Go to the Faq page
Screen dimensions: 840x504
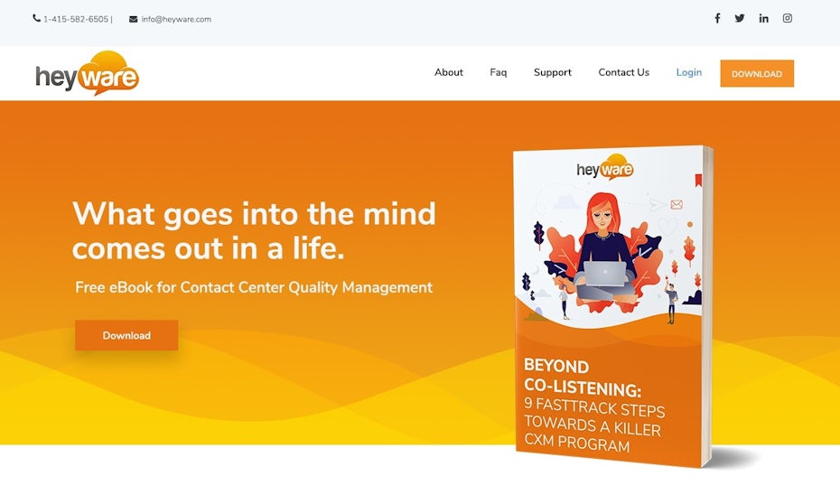click(499, 72)
